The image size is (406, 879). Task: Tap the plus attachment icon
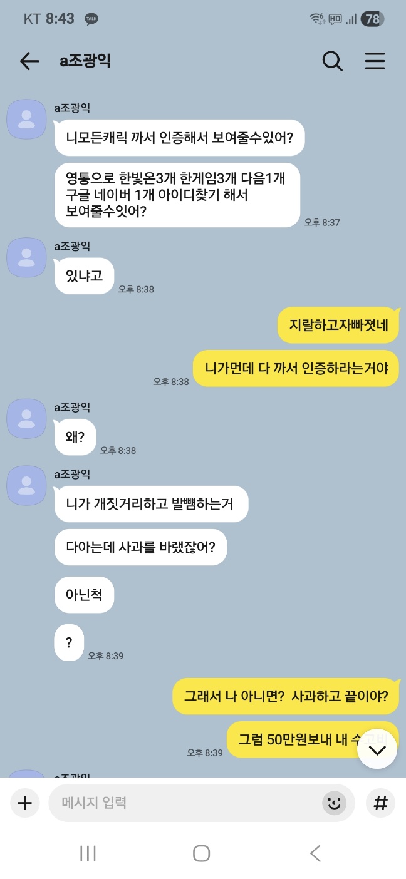click(24, 803)
